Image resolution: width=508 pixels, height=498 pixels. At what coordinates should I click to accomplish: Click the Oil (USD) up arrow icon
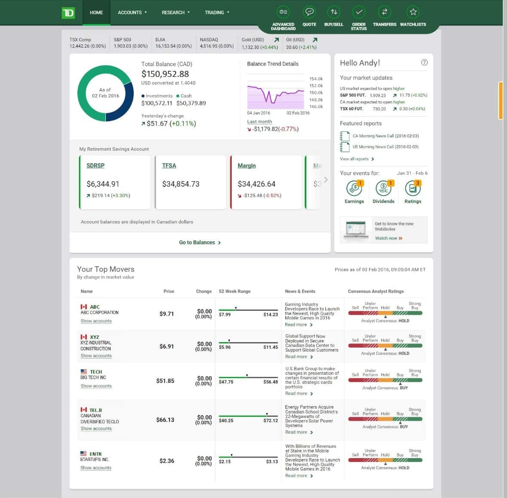[315, 40]
